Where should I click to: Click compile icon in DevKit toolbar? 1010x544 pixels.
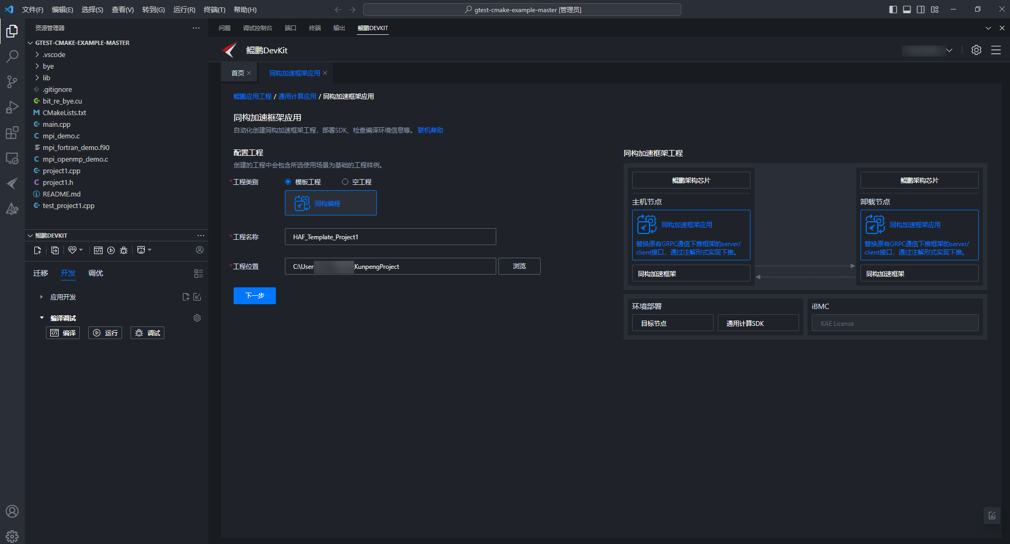click(x=98, y=250)
